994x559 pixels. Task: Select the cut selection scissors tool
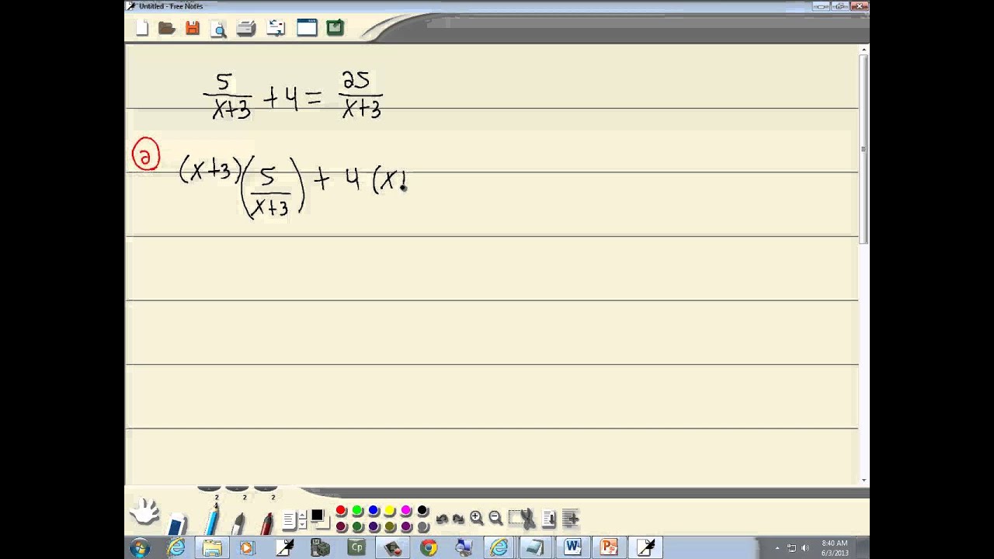pos(522,519)
